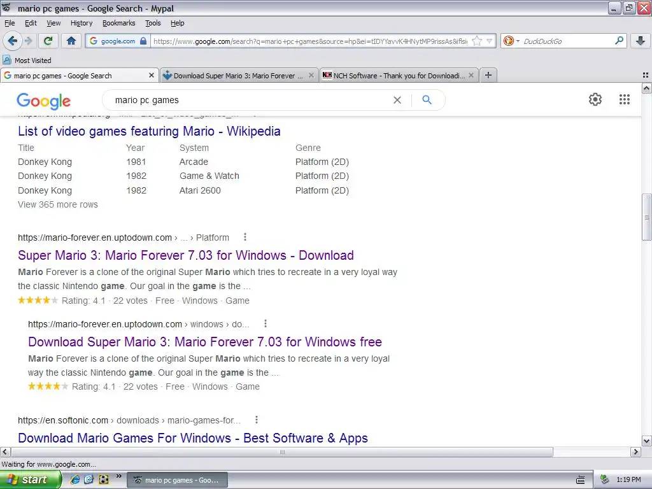Open the Most Visited bookmarks folder
The width and height of the screenshot is (652, 489).
click(27, 60)
